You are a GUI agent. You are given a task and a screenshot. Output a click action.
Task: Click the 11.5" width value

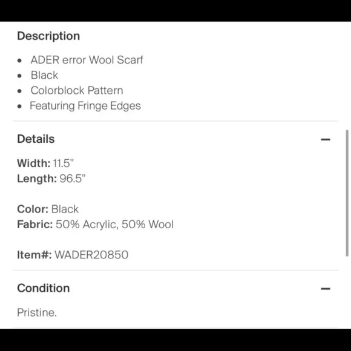coord(64,163)
